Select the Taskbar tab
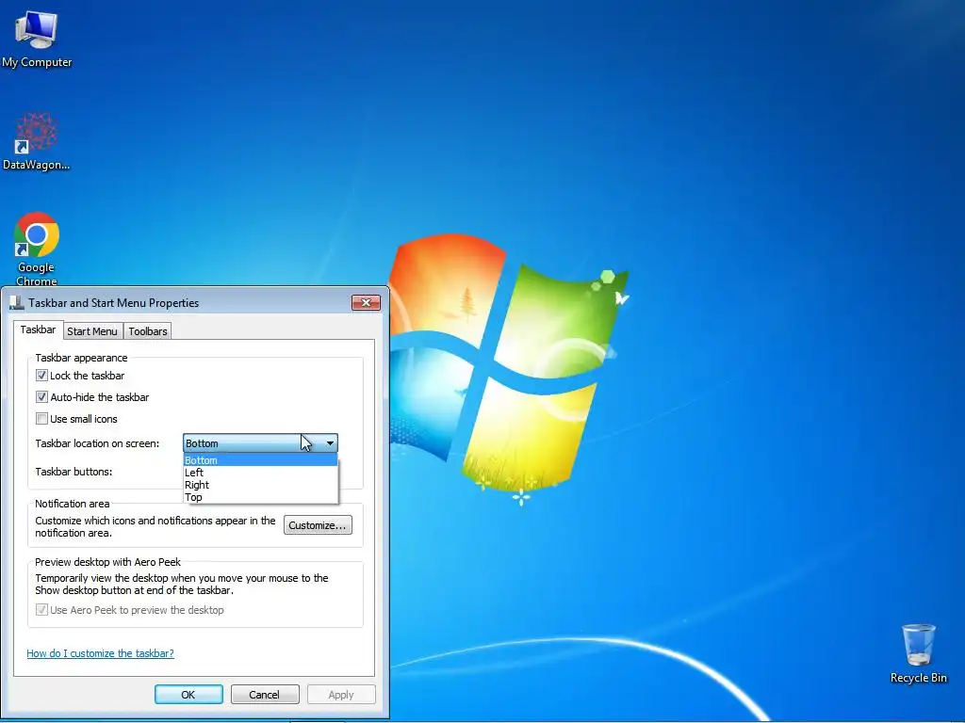 point(38,329)
